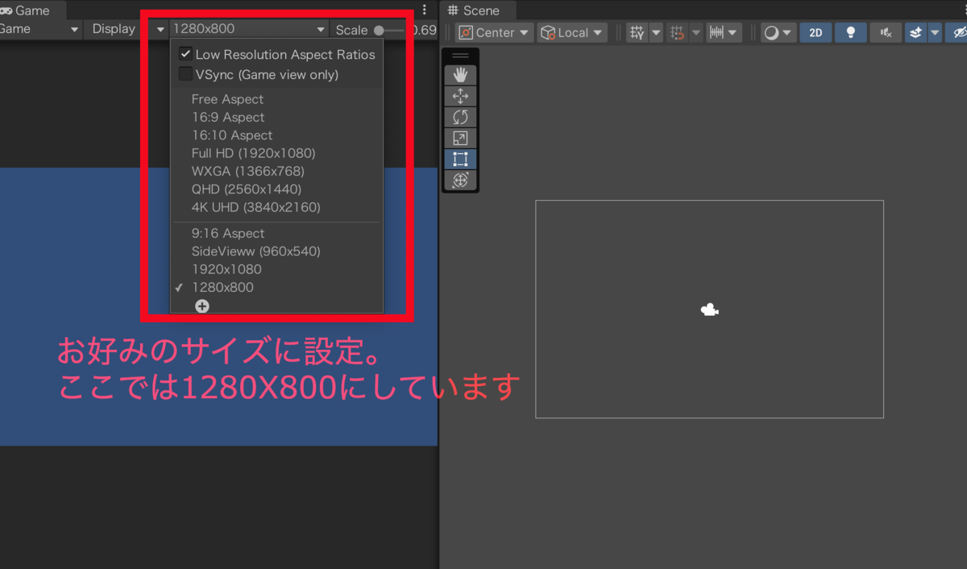967x569 pixels.
Task: Open the Game view mode dropdown
Action: coord(40,29)
